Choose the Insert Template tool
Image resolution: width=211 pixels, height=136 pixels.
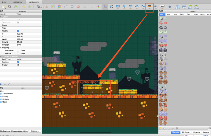(156, 7)
